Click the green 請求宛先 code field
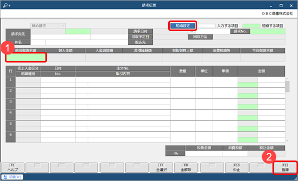The width and height of the screenshot is (298, 181). [78, 31]
